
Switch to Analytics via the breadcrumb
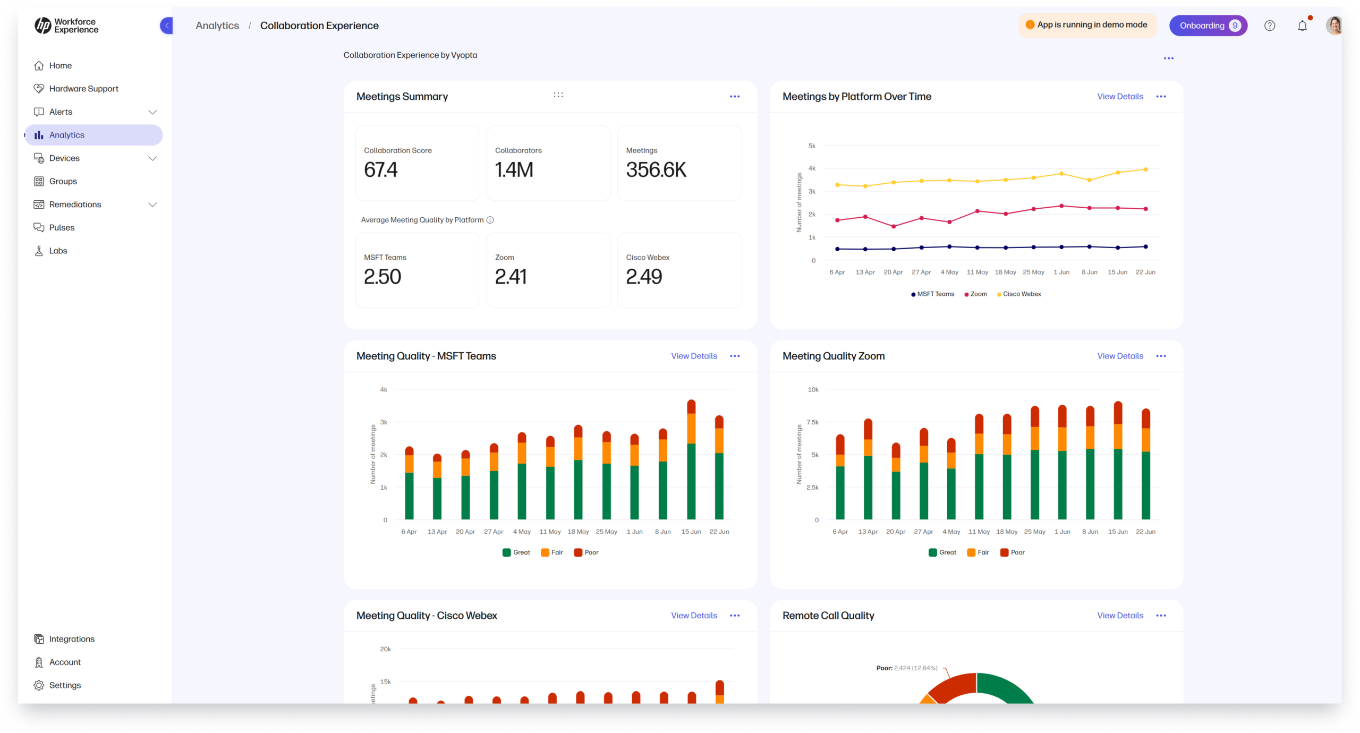217,25
